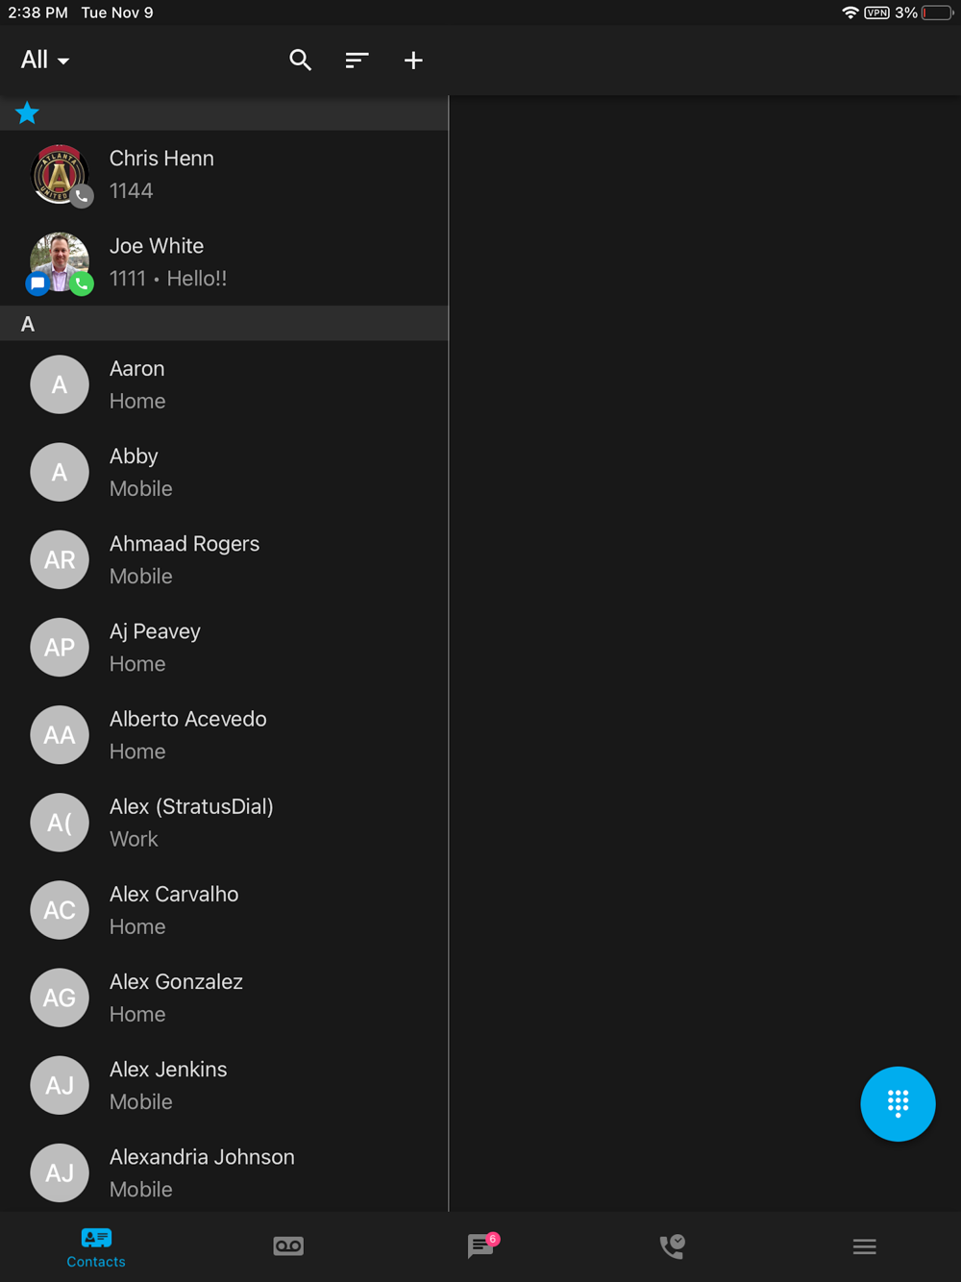Viewport: 961px width, 1282px height.
Task: Open messages with six unread badge
Action: click(x=481, y=1245)
